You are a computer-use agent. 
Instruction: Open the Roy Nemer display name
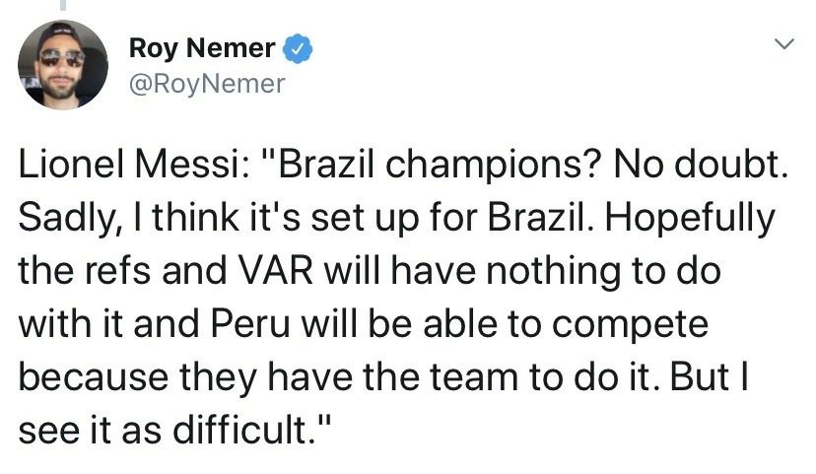[x=202, y=48]
